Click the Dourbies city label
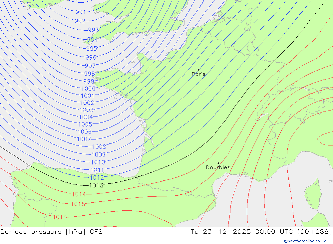The height and width of the screenshot is (244, 333). click(x=218, y=167)
